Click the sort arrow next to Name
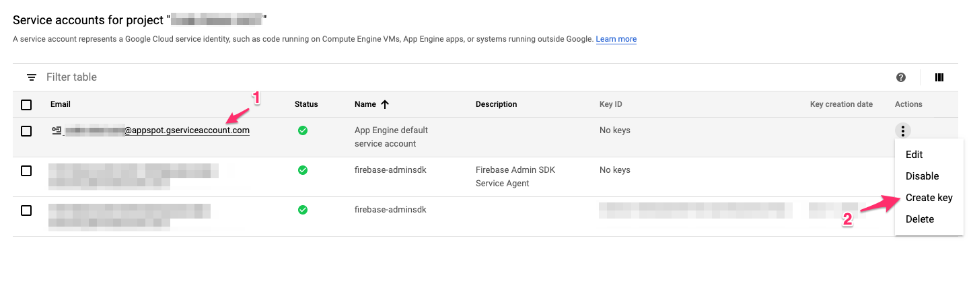Viewport: 971px width, 308px height. pyautogui.click(x=385, y=104)
